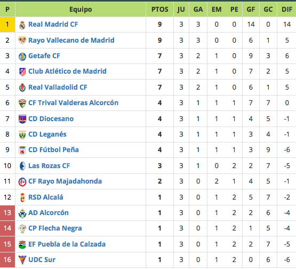Click the Real Madrid CF crest icon
The image size is (296, 269).
pos(22,25)
